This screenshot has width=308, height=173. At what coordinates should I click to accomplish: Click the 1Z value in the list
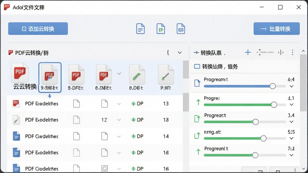104,120
